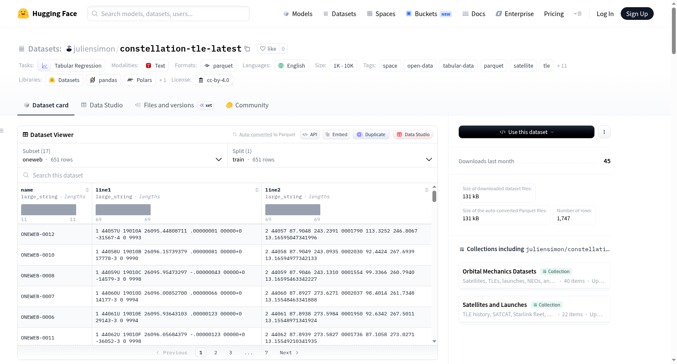This screenshot has height=364, width=677.
Task: Click the pandas library tag
Action: (103, 80)
